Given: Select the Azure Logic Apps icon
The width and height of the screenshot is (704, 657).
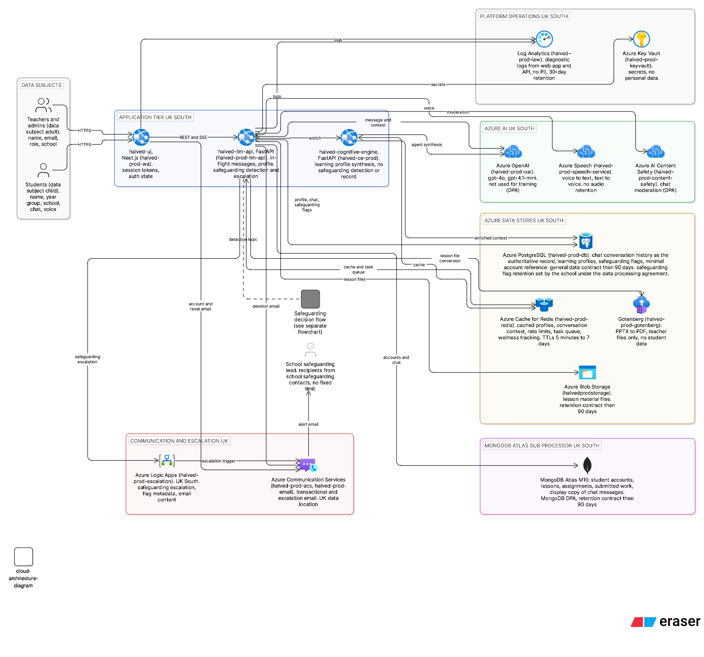Looking at the screenshot, I should click(x=167, y=461).
